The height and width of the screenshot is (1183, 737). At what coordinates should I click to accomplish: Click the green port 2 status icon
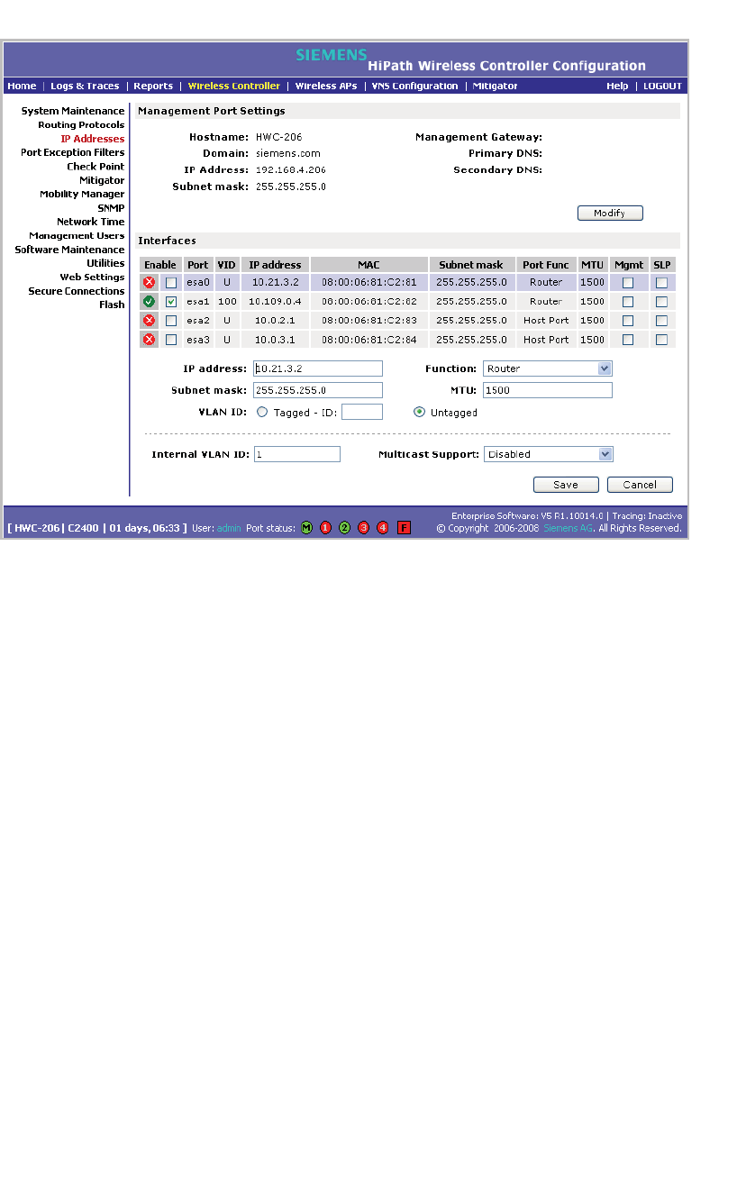tap(344, 528)
